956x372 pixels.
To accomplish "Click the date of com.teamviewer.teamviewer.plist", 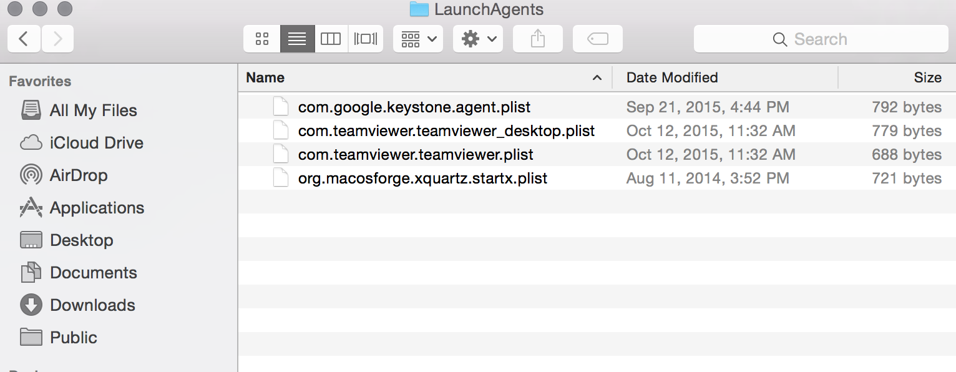I will 711,155.
